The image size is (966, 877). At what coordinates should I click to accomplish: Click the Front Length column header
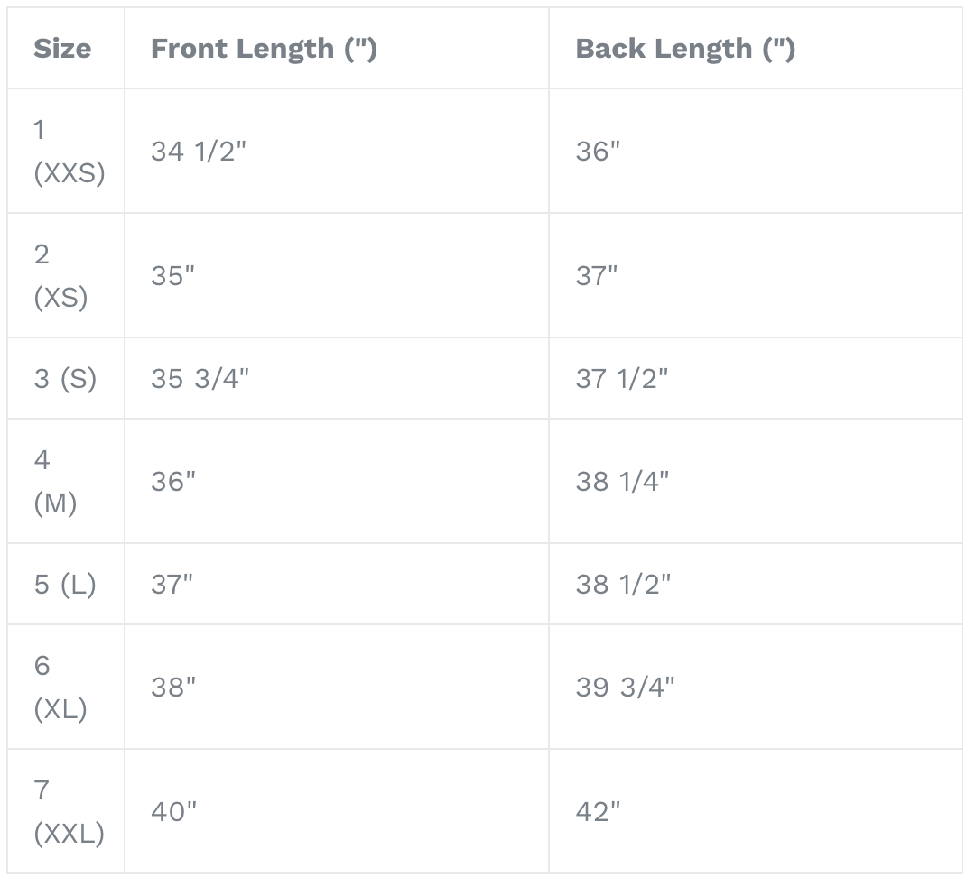(x=264, y=49)
